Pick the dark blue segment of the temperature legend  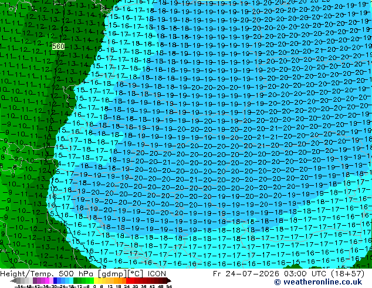pyautogui.click(x=55, y=280)
